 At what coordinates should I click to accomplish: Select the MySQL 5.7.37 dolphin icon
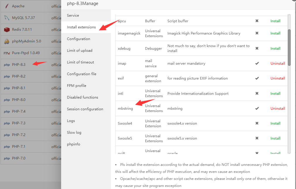tap(6, 18)
